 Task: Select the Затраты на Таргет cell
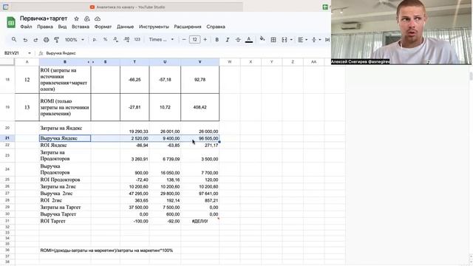click(65, 207)
